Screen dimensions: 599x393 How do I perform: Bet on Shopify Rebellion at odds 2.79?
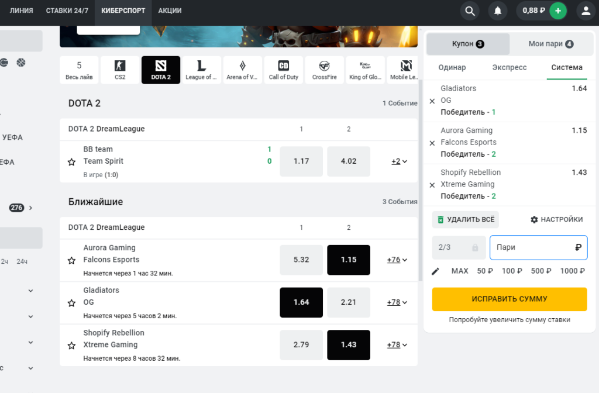tap(301, 344)
